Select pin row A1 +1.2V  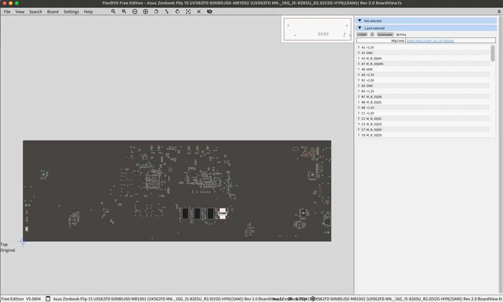[x=423, y=47]
